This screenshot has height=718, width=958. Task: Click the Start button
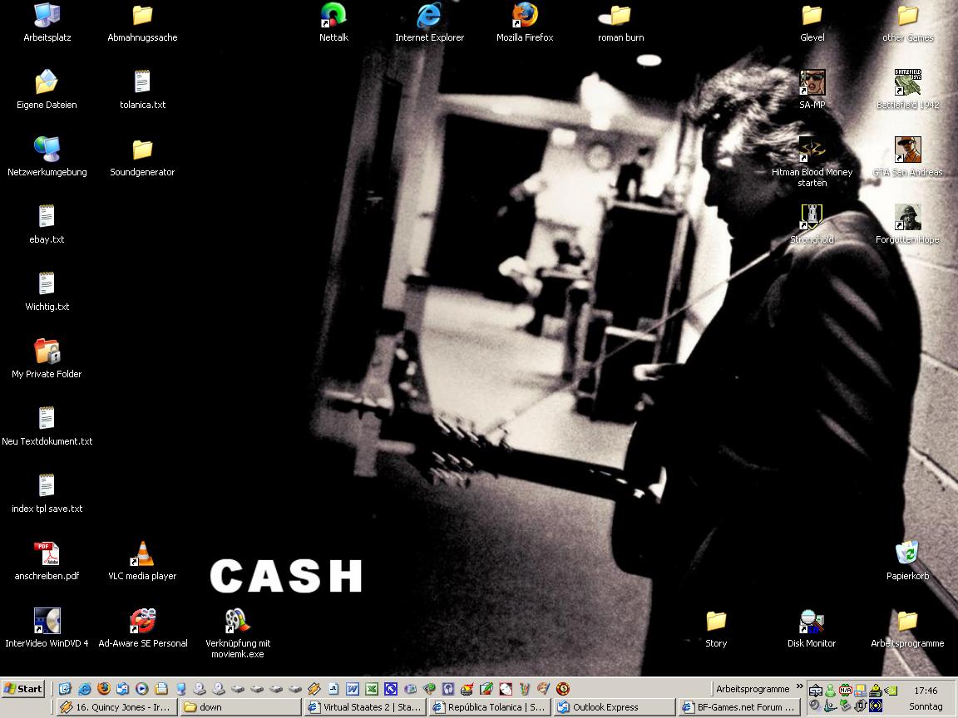[x=23, y=689]
